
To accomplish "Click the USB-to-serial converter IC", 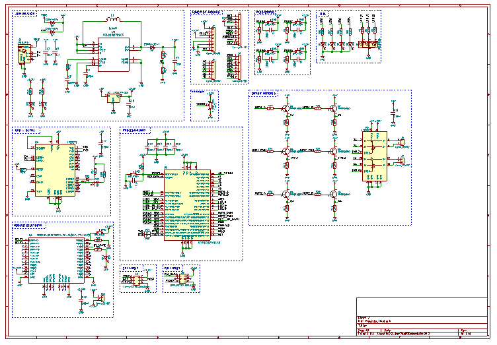I will [55, 170].
